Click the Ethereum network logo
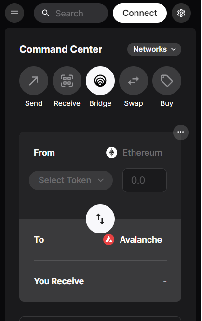This screenshot has width=202, height=321. 111,153
